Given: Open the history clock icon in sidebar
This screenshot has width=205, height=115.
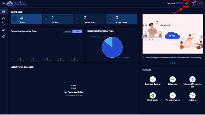Looking at the screenshot, I should coord(3,36).
